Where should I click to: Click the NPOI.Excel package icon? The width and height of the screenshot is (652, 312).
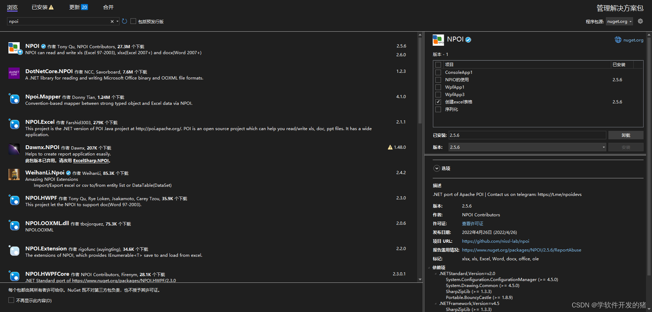tap(14, 124)
